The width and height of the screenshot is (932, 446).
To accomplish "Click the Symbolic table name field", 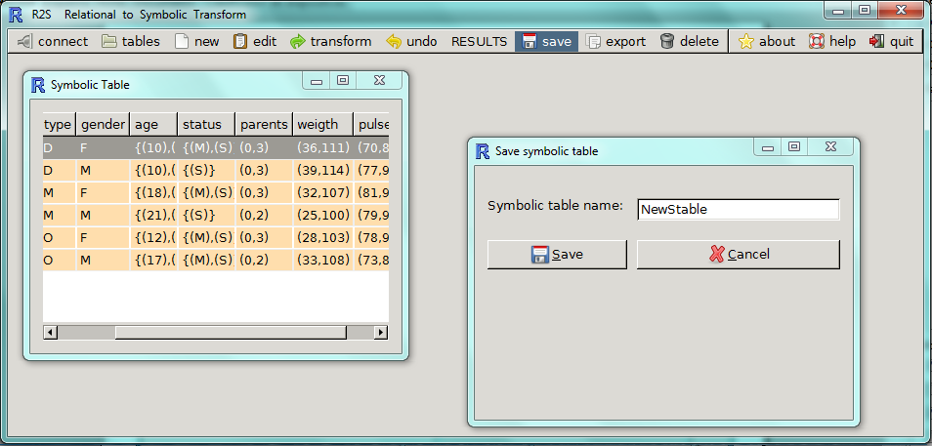I will (x=738, y=209).
